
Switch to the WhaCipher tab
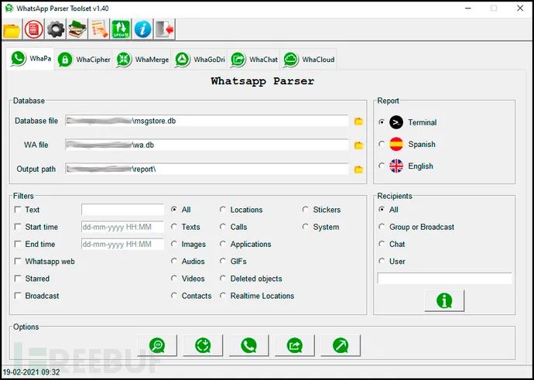point(84,60)
